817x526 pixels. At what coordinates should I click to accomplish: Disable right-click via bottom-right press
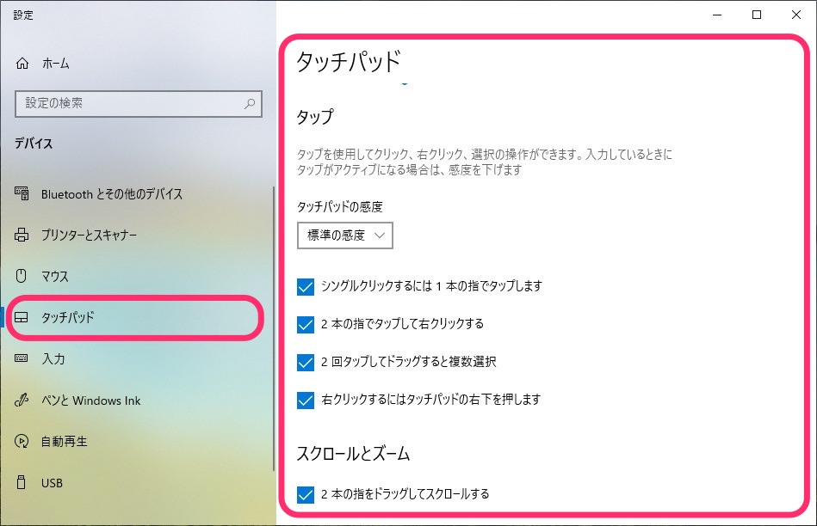pyautogui.click(x=304, y=400)
